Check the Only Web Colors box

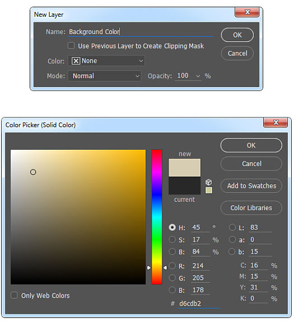(14, 295)
